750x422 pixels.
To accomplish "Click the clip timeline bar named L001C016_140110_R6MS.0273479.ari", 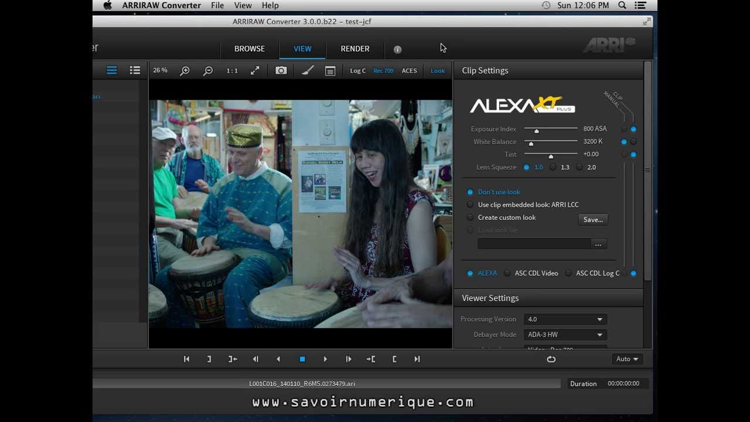I will pos(326,384).
